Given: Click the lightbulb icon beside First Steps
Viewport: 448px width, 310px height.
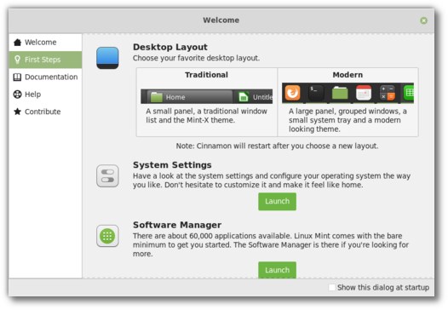Looking at the screenshot, I should (x=17, y=60).
